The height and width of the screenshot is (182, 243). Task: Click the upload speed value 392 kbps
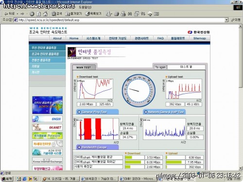coord(175,104)
